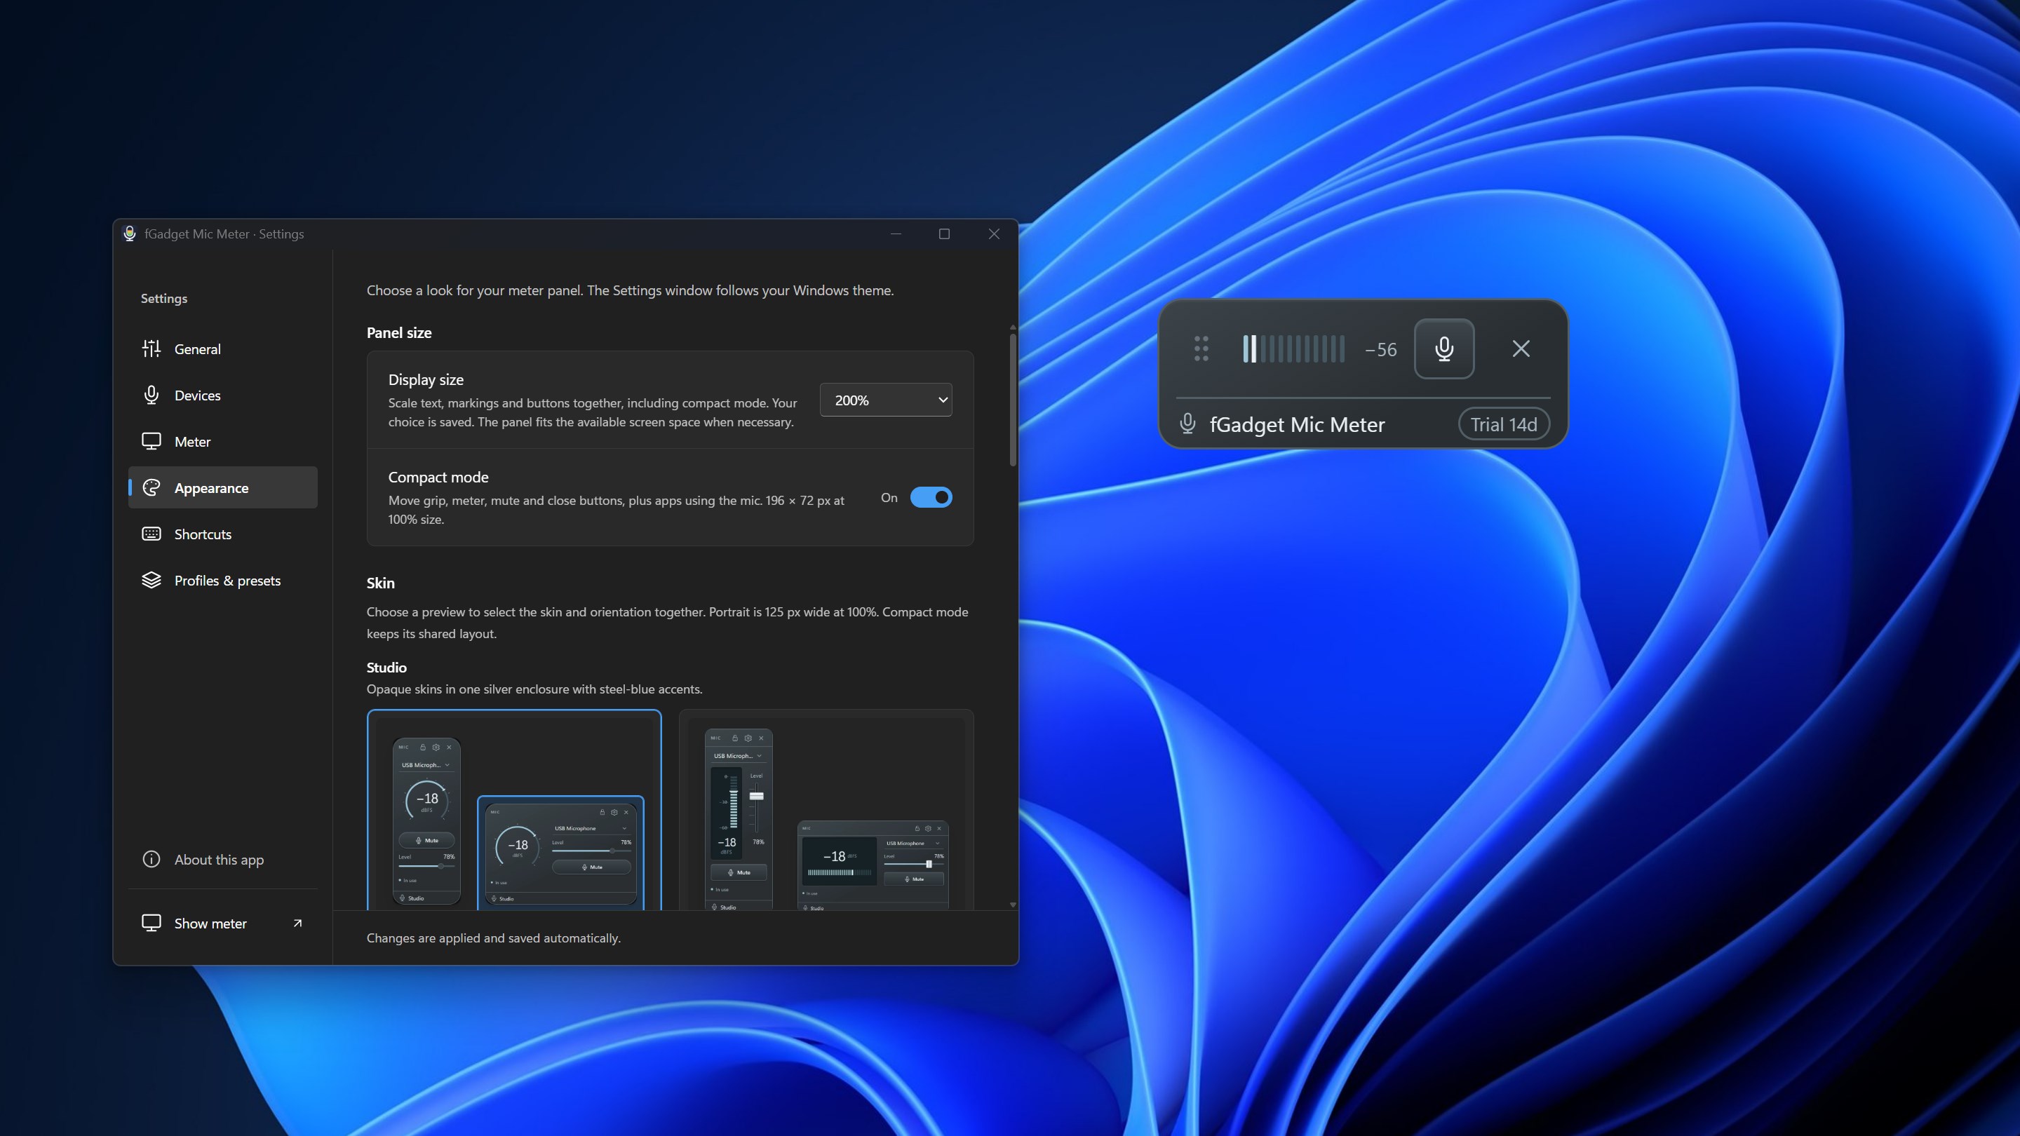Image resolution: width=2020 pixels, height=1136 pixels.
Task: Open the Display size 200% dropdown
Action: [886, 400]
